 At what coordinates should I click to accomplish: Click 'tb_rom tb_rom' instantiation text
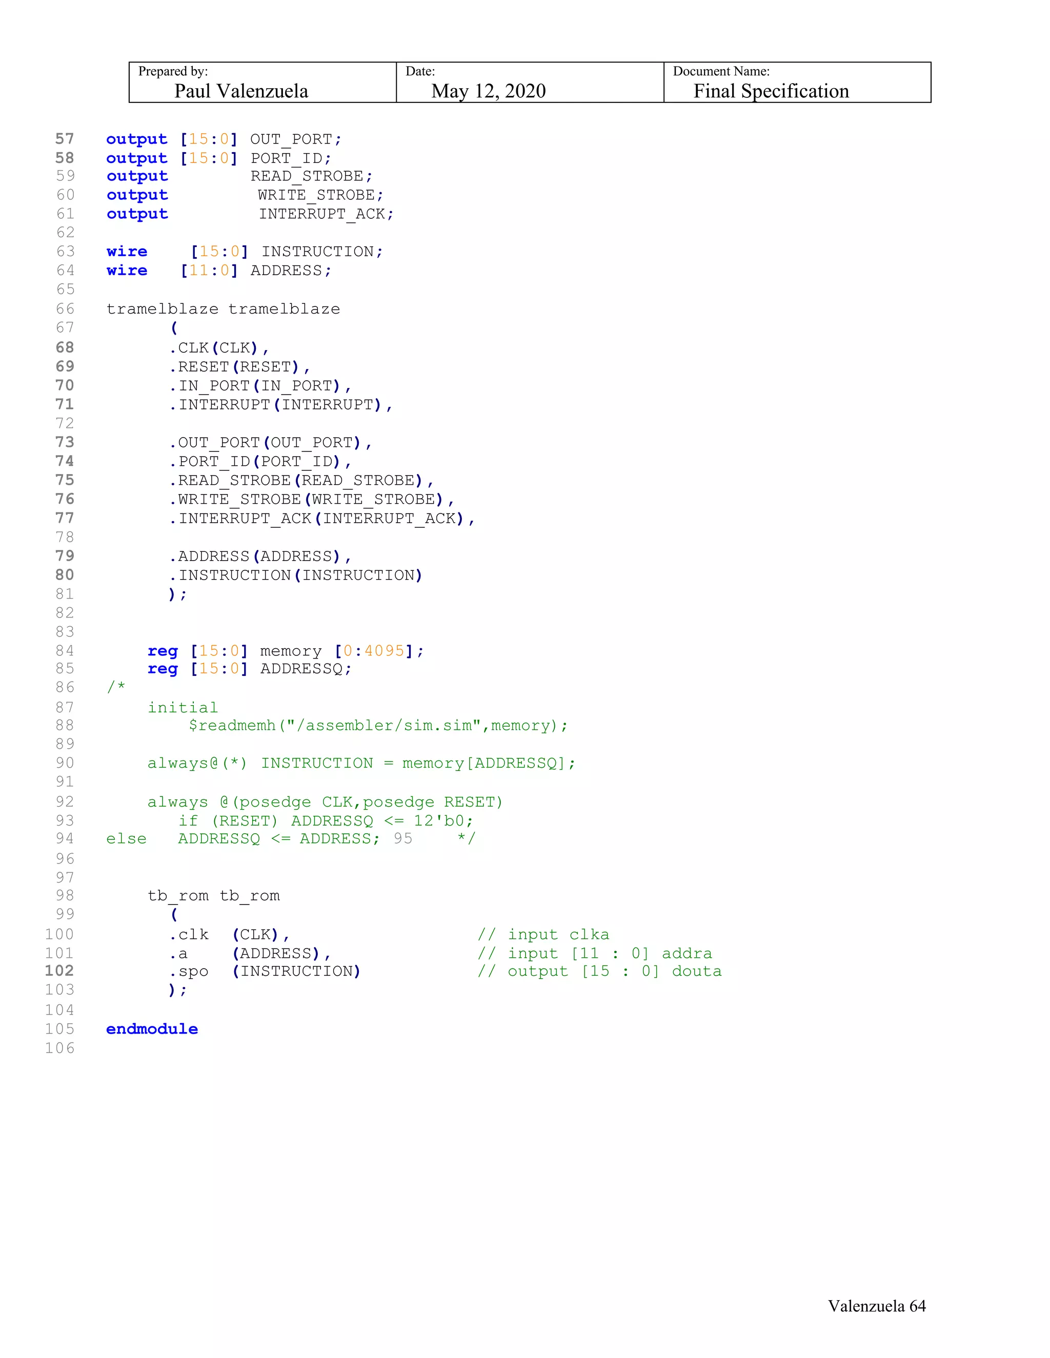tap(214, 896)
